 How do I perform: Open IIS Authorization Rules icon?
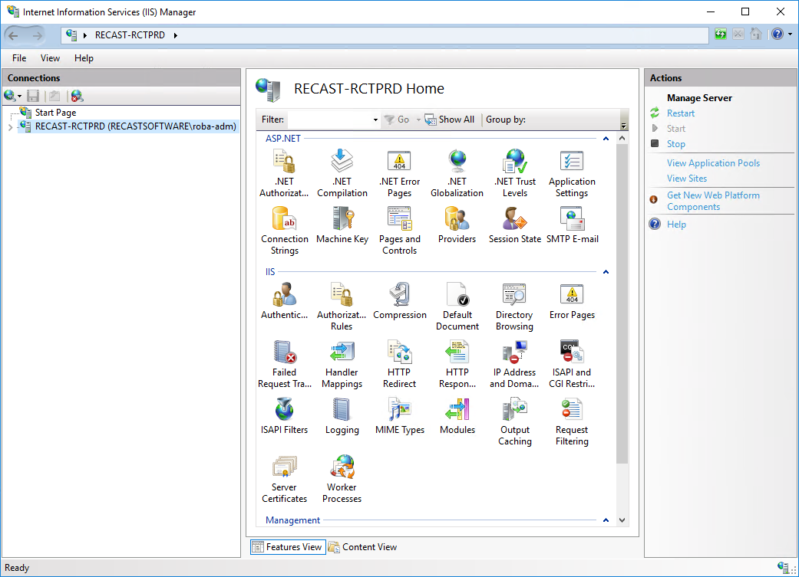[342, 307]
